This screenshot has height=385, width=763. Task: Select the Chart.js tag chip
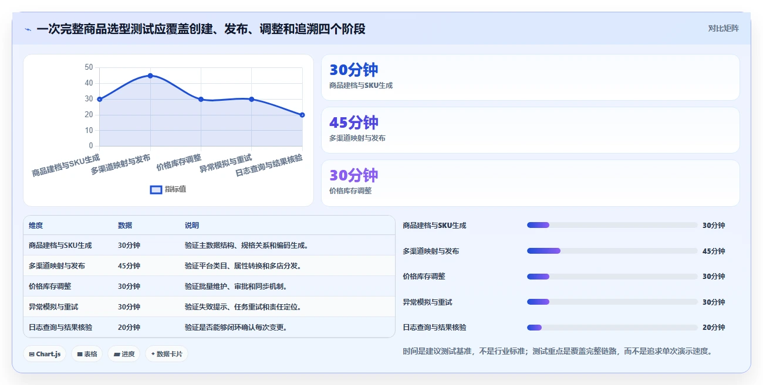click(x=45, y=354)
